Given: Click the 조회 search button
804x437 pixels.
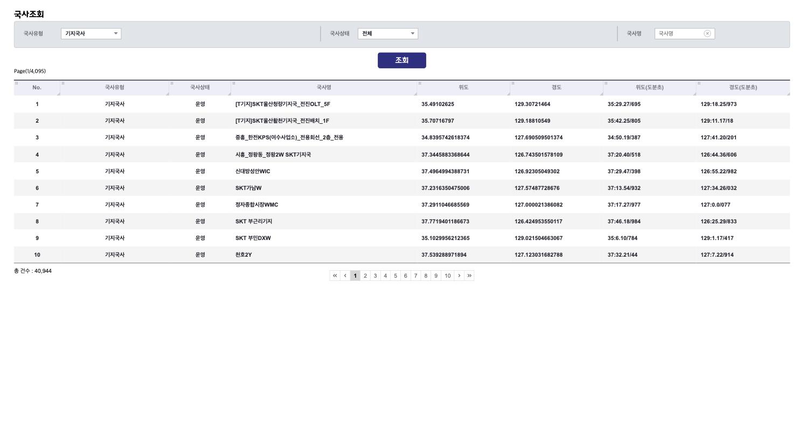Looking at the screenshot, I should tap(402, 60).
